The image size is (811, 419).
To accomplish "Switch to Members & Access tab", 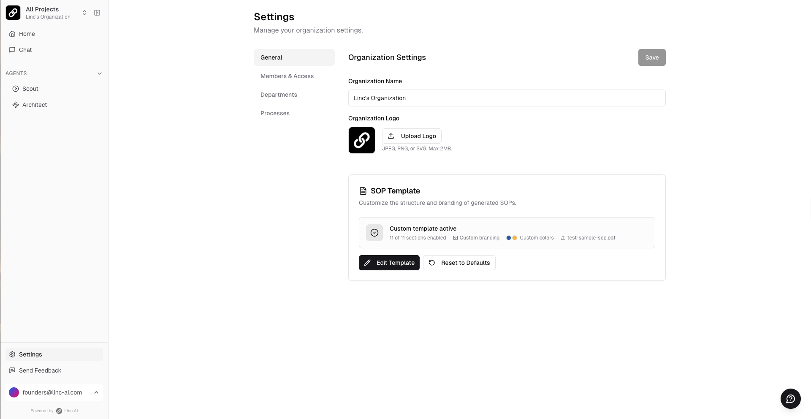I will tap(287, 76).
